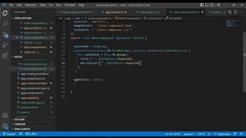The image size is (246, 138).
Task: Open the File menu
Action: tap(11, 5)
